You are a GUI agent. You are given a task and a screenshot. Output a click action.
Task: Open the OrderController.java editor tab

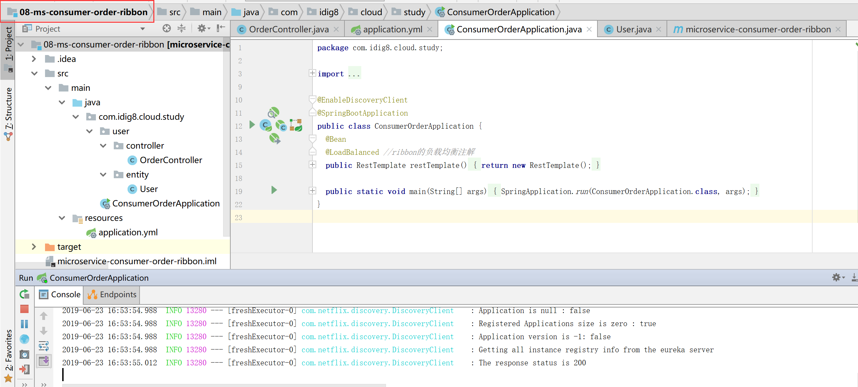(x=288, y=30)
